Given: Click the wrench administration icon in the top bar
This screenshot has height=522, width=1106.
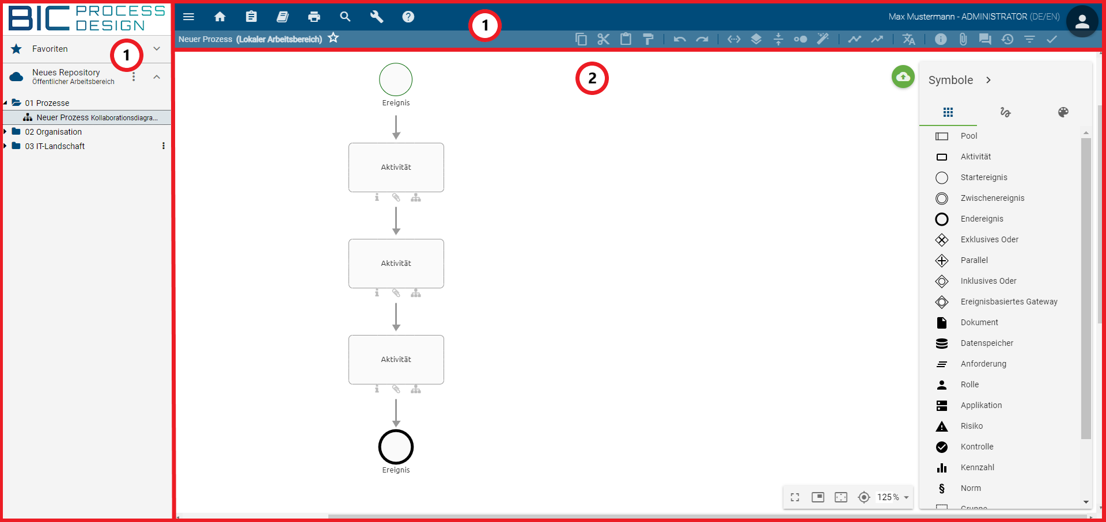Looking at the screenshot, I should (x=377, y=17).
